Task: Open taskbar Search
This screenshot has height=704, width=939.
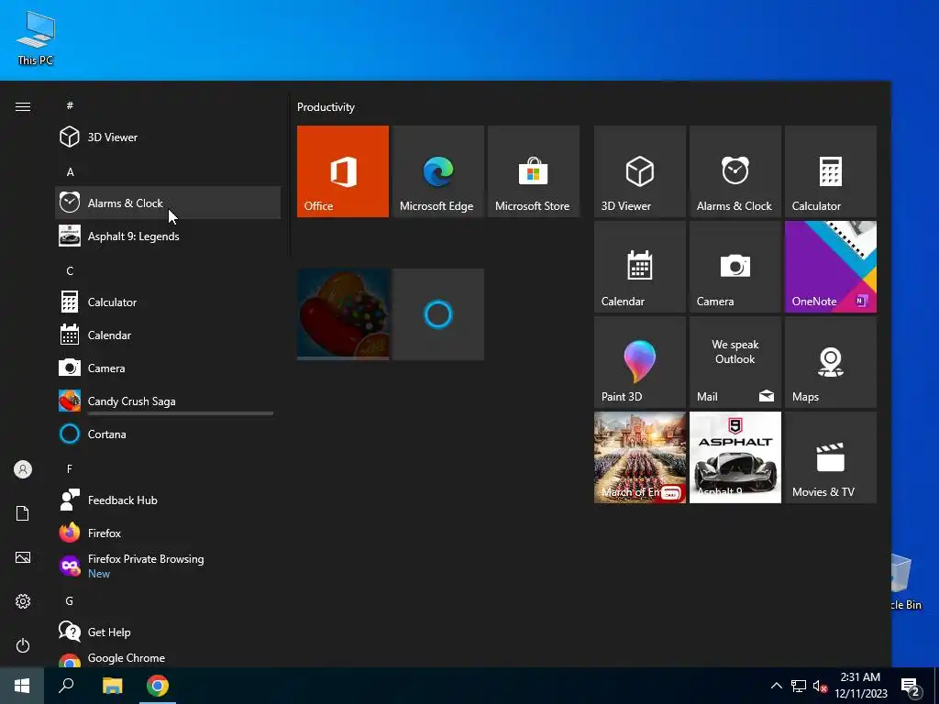Action: 66,686
